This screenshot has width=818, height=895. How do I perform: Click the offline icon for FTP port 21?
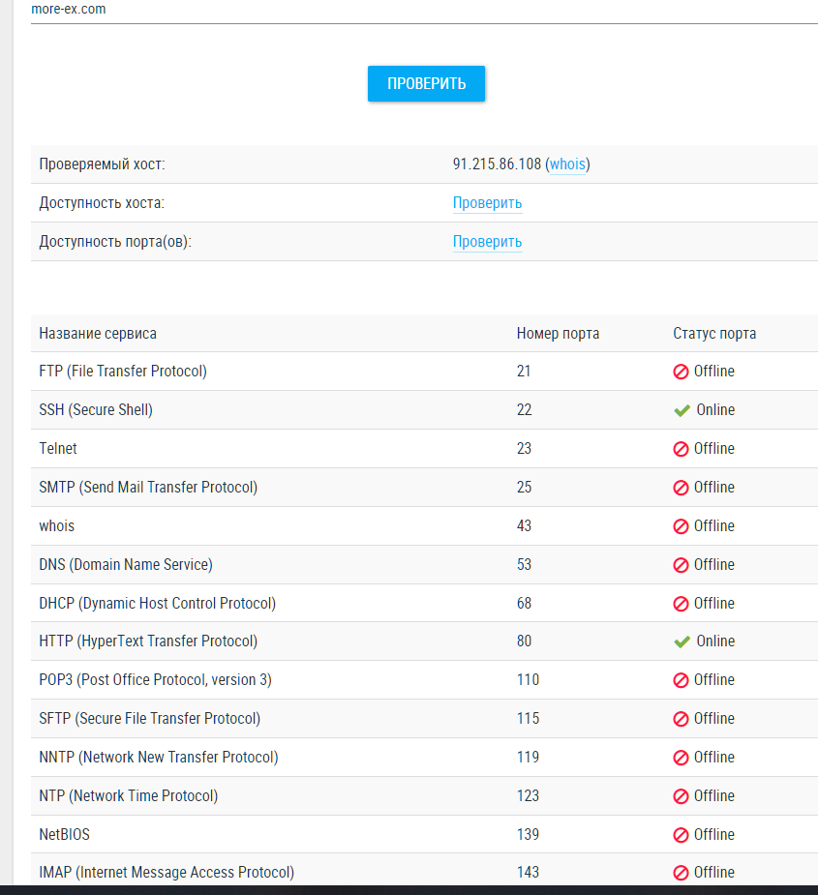click(x=681, y=372)
